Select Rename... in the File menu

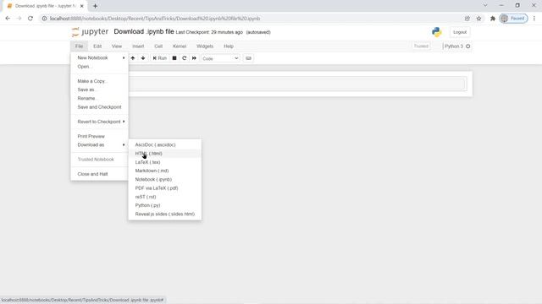[100, 98]
